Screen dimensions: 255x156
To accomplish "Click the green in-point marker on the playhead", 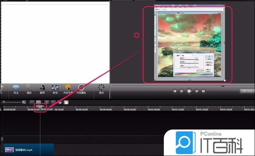I will (37, 106).
